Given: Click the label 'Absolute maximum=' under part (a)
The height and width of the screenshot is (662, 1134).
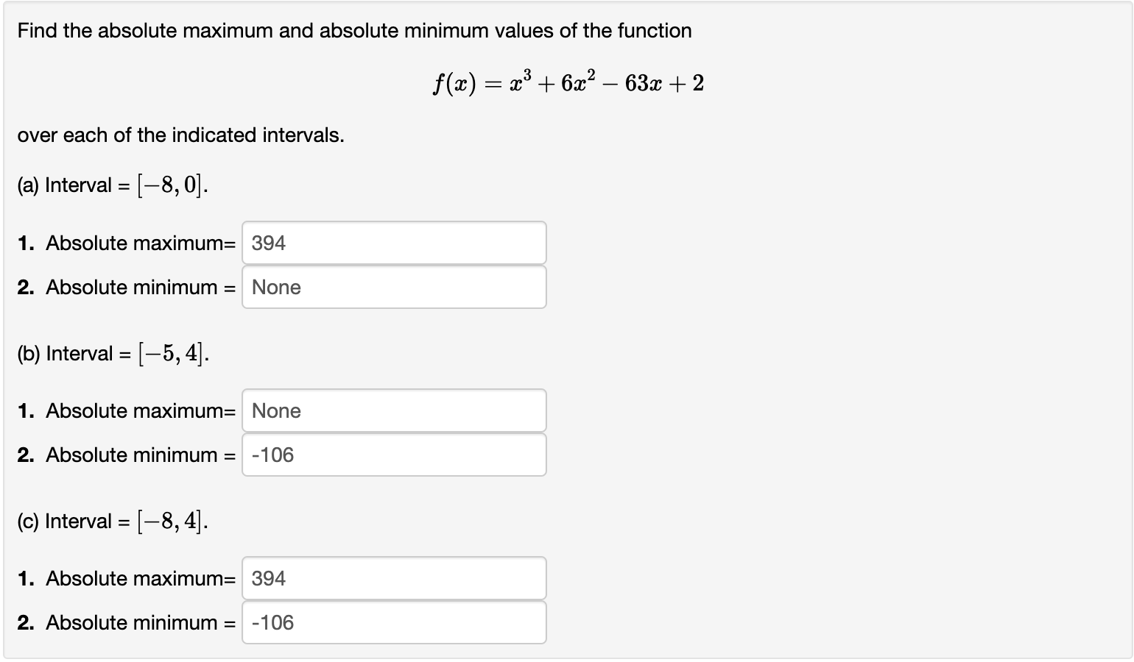Looking at the screenshot, I should [x=140, y=243].
